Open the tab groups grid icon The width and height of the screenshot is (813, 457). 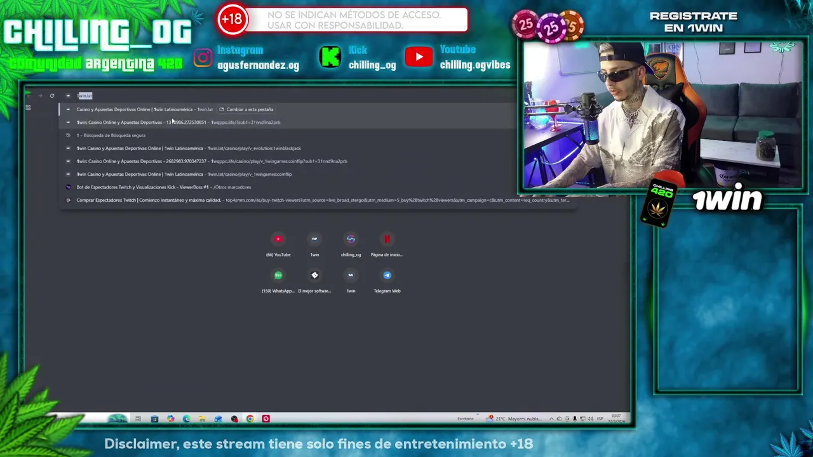[28, 108]
